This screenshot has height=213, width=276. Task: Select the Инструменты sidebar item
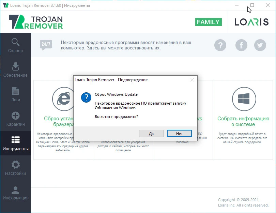[15, 143]
